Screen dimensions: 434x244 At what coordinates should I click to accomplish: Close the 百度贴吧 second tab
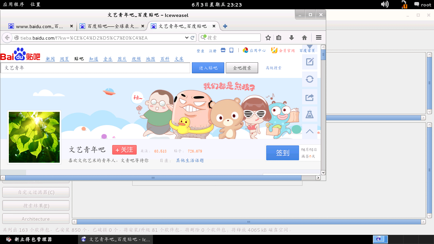coord(143,26)
